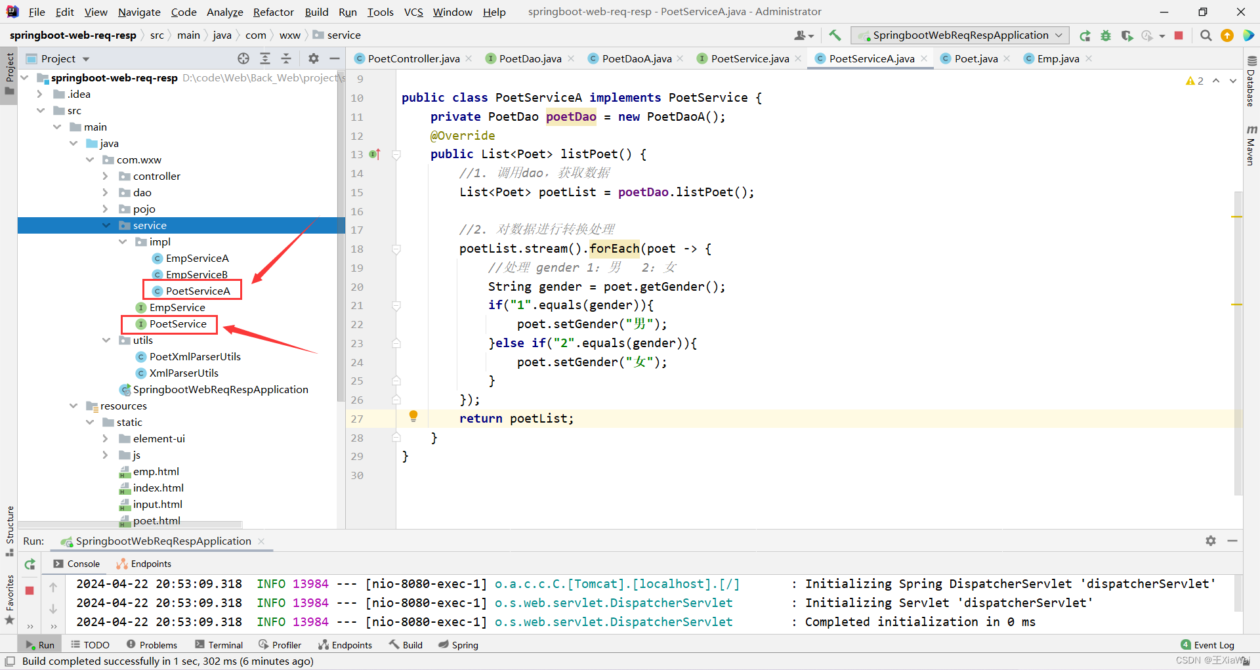Click the warnings indicator showing 2
Screen dimensions: 1260x670
click(x=1194, y=81)
